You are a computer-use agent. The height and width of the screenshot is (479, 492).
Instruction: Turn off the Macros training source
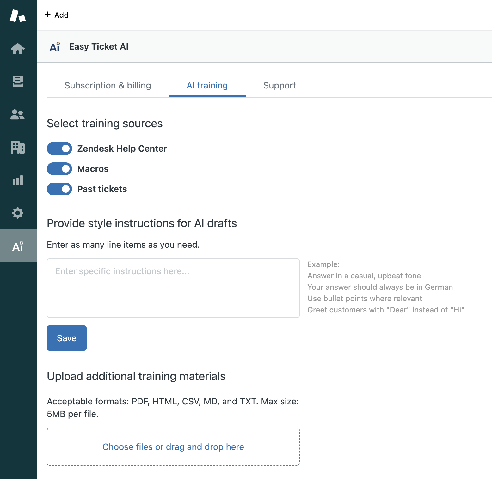pos(59,169)
